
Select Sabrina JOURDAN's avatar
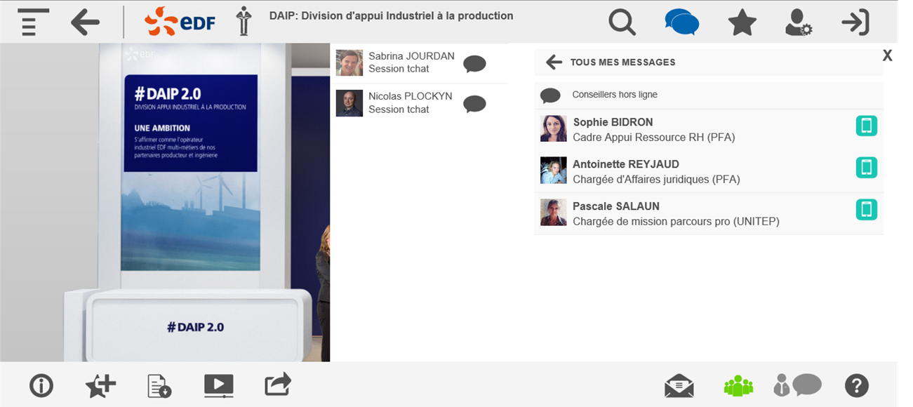[349, 62]
